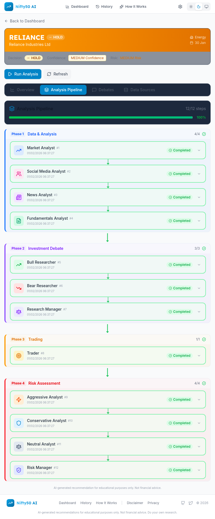This screenshot has height=519, width=215.
Task: Expand the Neutral Analyst step
Action: point(199,447)
